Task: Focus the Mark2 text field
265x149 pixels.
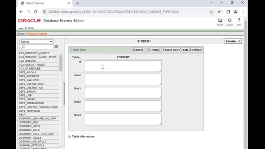Action: (x=123, y=106)
